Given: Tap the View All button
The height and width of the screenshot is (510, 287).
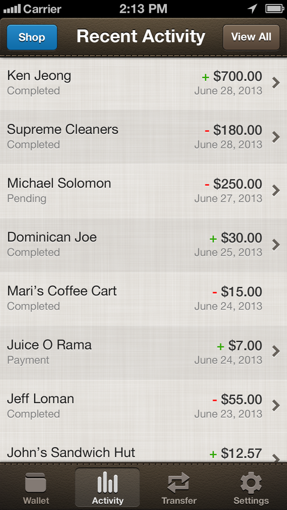Looking at the screenshot, I should [x=251, y=37].
